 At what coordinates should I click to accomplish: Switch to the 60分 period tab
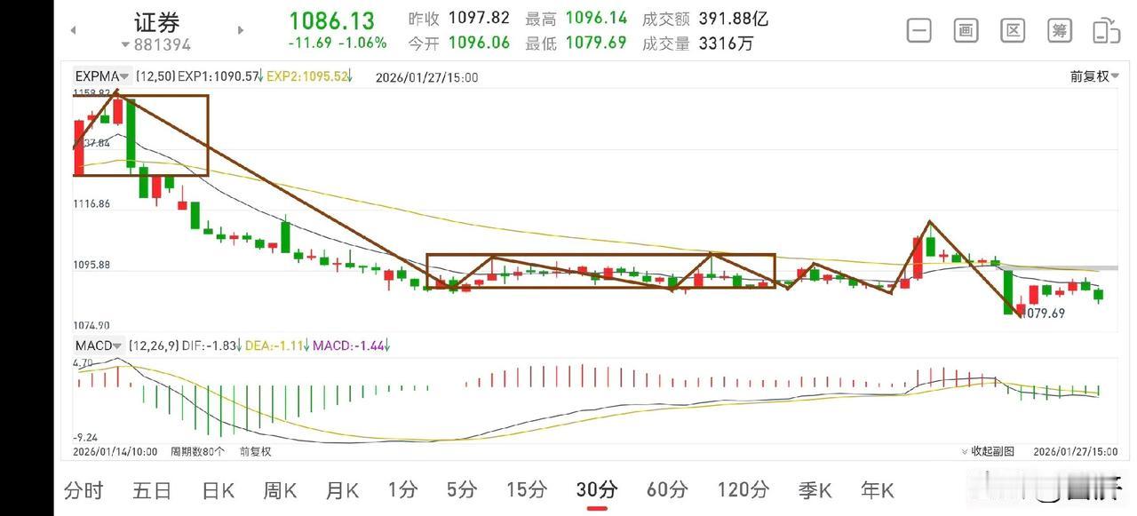click(x=665, y=489)
